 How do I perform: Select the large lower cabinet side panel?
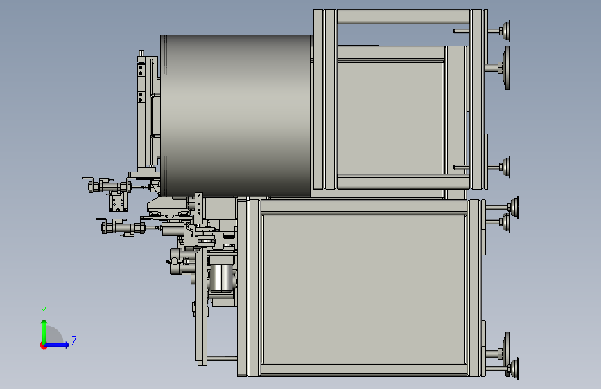[364, 290]
